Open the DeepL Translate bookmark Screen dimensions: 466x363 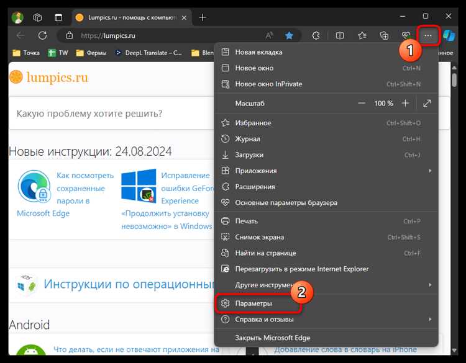pyautogui.click(x=148, y=53)
